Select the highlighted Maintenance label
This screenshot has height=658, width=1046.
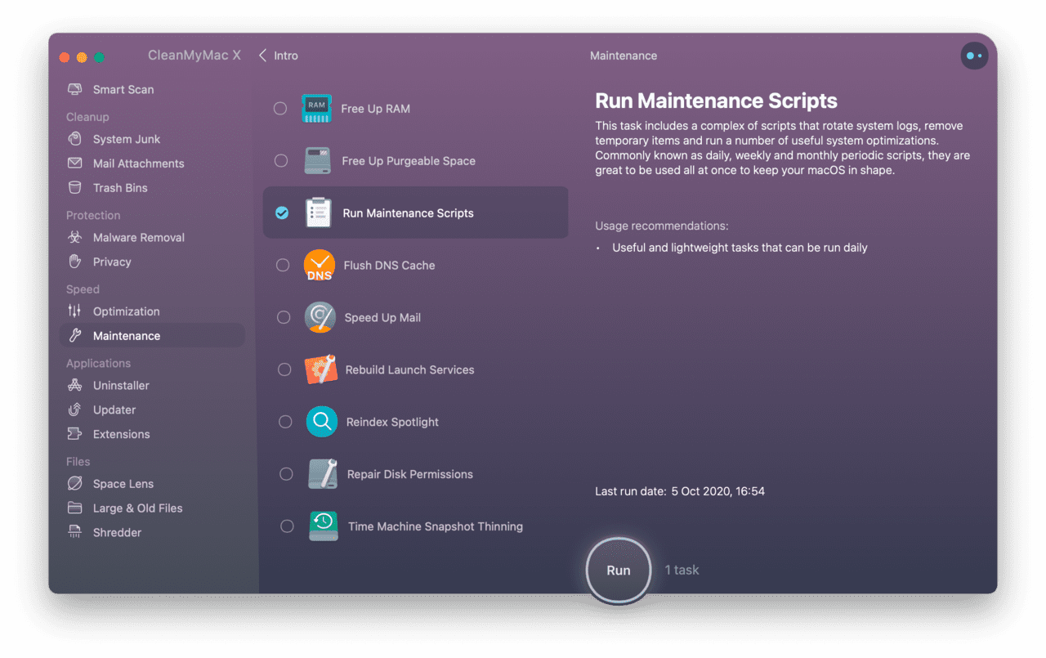pos(127,336)
